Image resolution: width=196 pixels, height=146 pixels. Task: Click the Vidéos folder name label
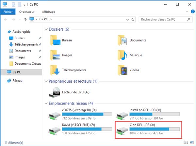(134, 70)
